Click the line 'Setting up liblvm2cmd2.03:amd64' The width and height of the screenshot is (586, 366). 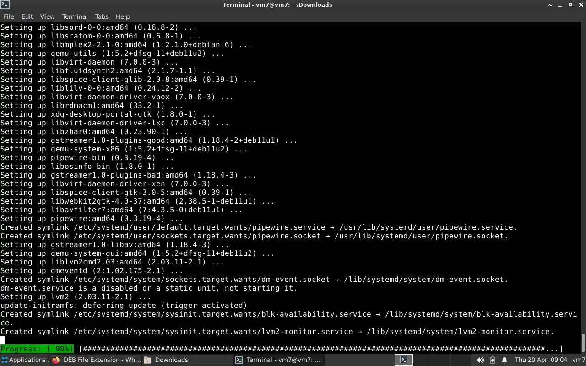(112, 262)
